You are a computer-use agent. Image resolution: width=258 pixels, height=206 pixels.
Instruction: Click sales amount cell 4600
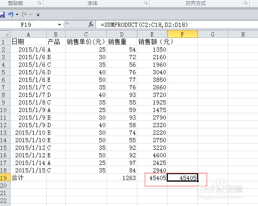click(x=152, y=155)
